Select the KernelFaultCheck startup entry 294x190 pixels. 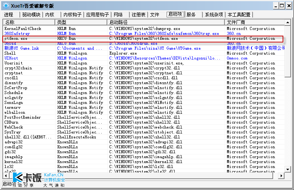[x=144, y=28]
